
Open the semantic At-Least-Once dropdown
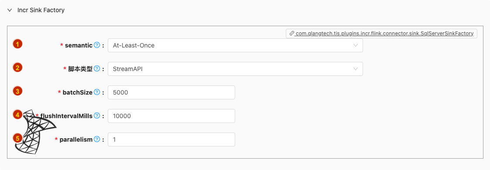pyautogui.click(x=235, y=45)
